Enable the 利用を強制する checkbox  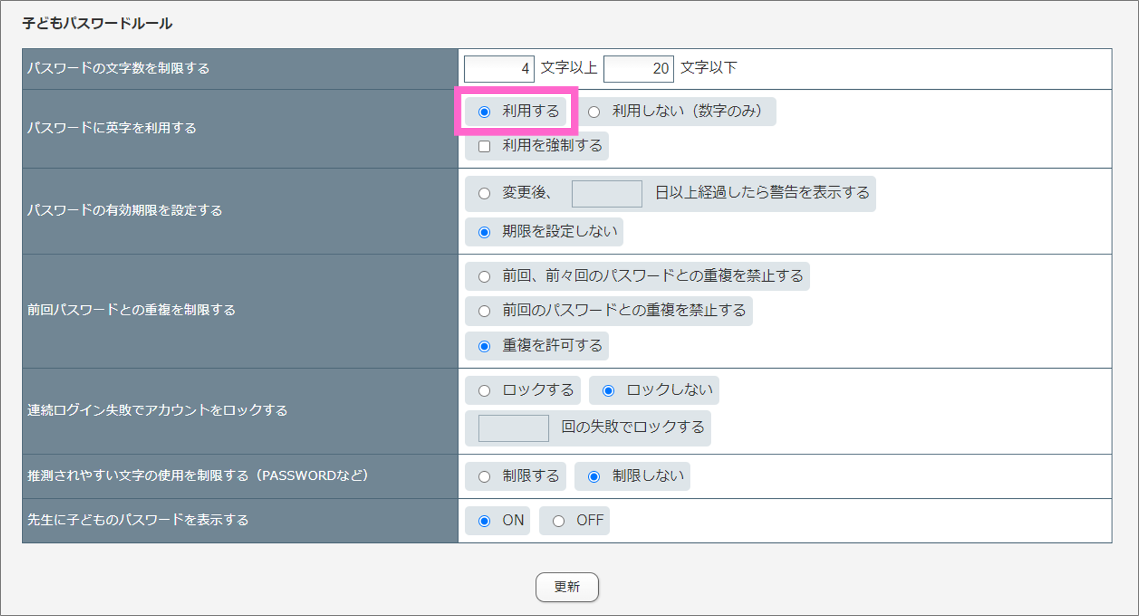tap(484, 146)
